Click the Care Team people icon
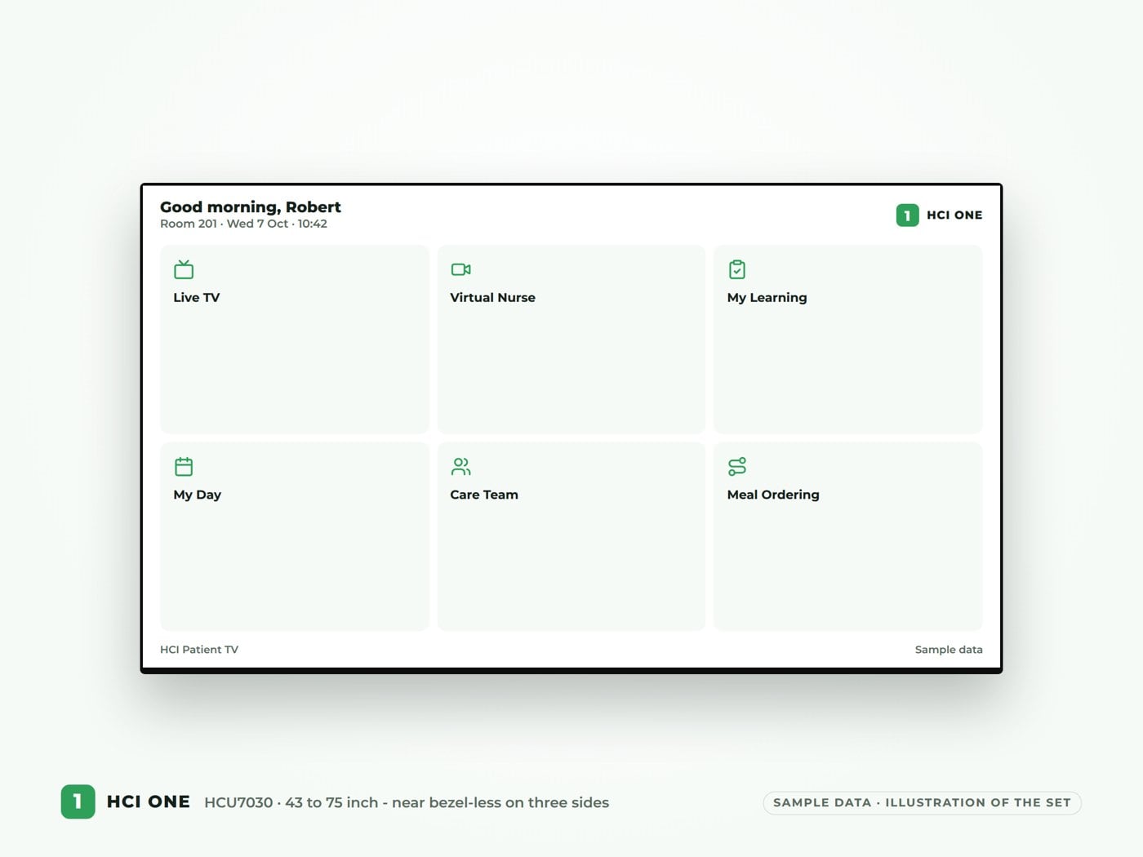Viewport: 1143px width, 857px height. point(460,466)
